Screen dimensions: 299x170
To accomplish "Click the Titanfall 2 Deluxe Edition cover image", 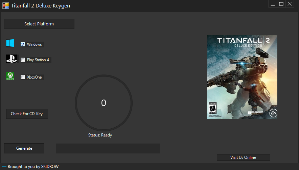I will click(242, 77).
